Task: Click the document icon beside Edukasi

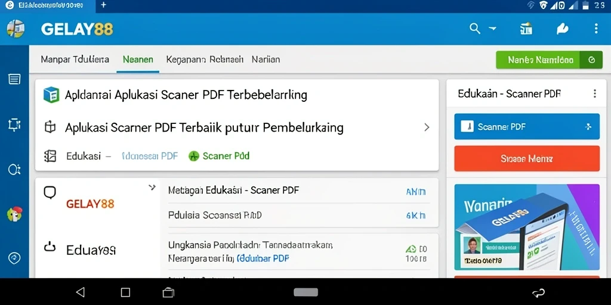Action: [x=50, y=156]
